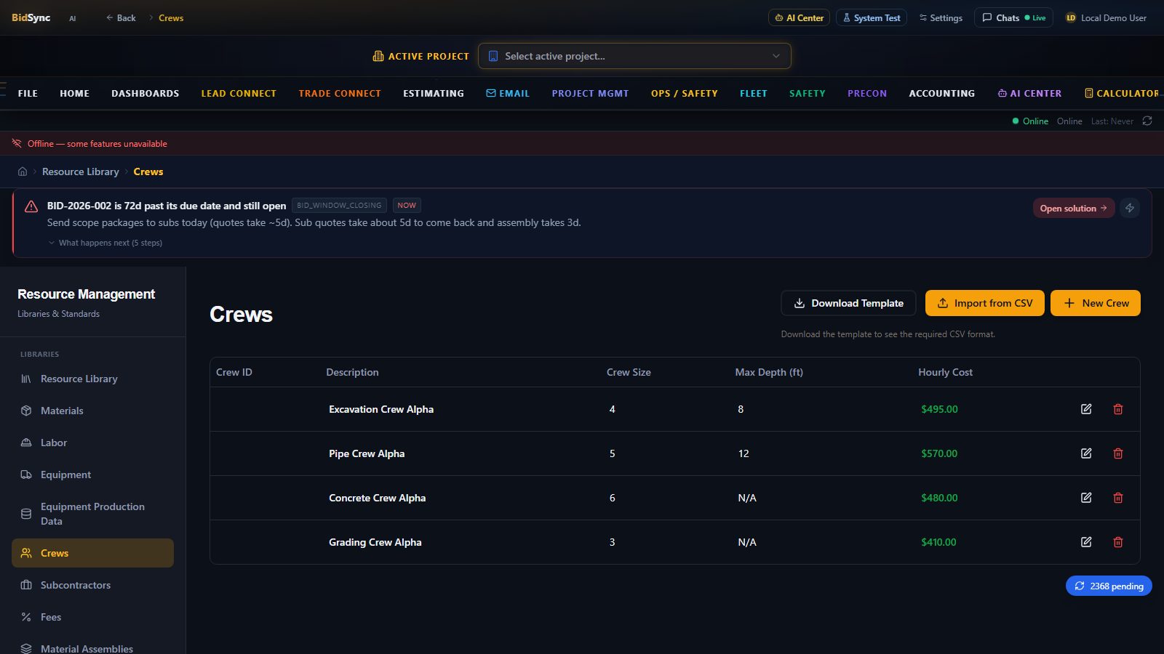1164x654 pixels.
Task: Open the AI Center header button
Action: [799, 17]
